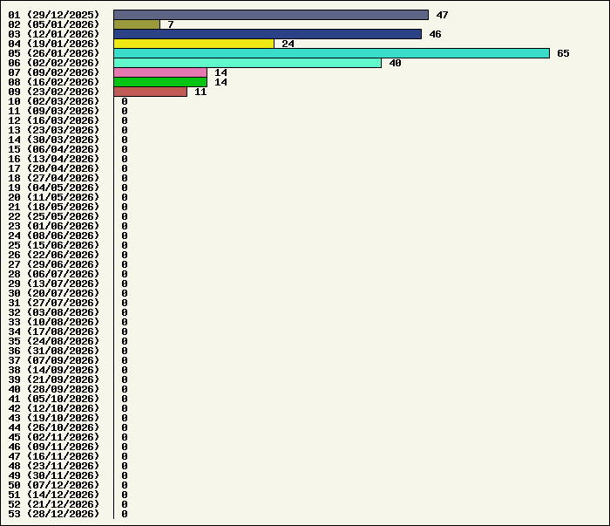Click the yellow bar for week 04
Screen dimensions: 610x526
(x=193, y=44)
